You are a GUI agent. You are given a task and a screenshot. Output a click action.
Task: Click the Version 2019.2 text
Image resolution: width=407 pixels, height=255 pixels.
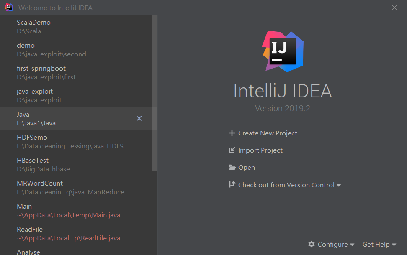[x=282, y=108]
